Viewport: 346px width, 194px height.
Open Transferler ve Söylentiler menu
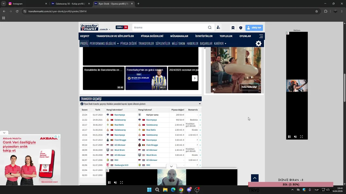[x=115, y=36]
